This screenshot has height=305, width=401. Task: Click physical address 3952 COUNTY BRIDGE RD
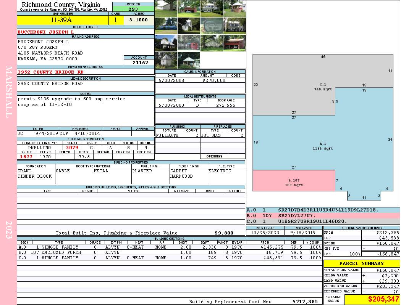point(51,72)
